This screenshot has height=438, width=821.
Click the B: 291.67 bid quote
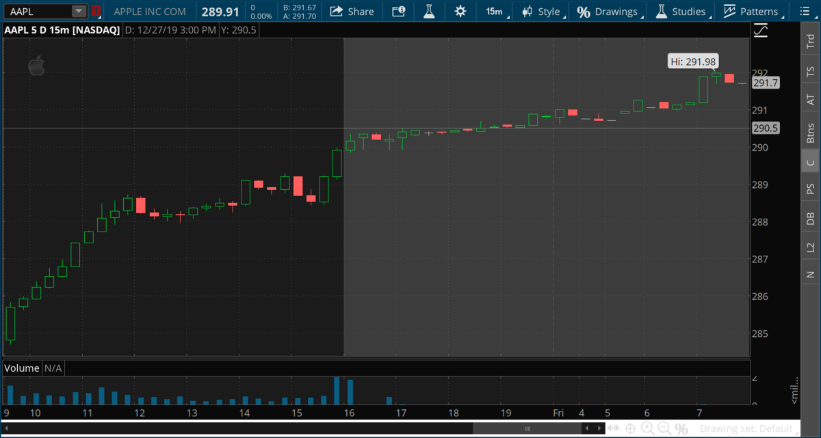point(300,7)
